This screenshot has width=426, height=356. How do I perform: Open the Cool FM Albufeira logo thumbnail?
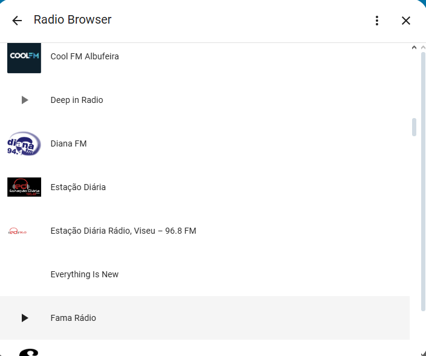[x=24, y=58]
